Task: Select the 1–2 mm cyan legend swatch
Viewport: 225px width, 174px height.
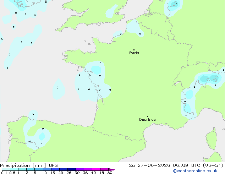Action: pyautogui.click(x=22, y=169)
